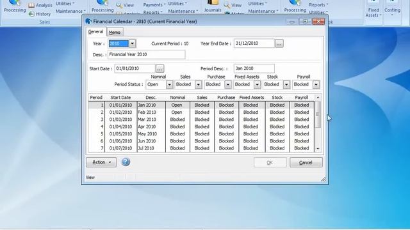Expand the Purchase period status dropdown
The image size is (410, 230).
pos(228,84)
